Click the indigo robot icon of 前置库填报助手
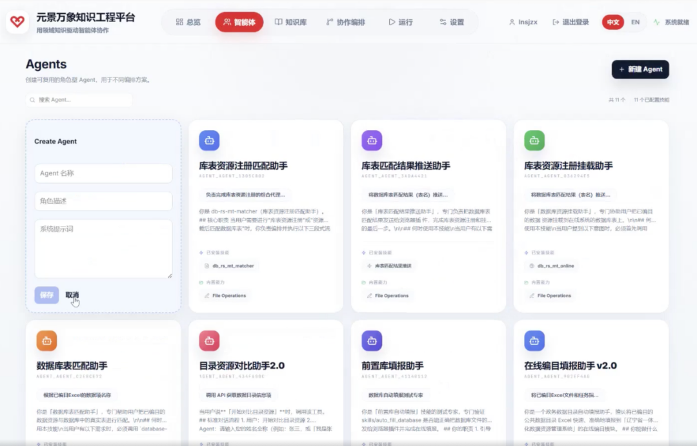Image resolution: width=697 pixels, height=446 pixels. point(372,341)
